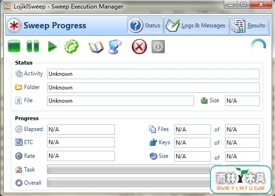Click the Keys total count field

click(243, 143)
